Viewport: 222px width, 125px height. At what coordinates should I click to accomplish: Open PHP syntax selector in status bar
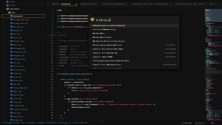coord(212,123)
